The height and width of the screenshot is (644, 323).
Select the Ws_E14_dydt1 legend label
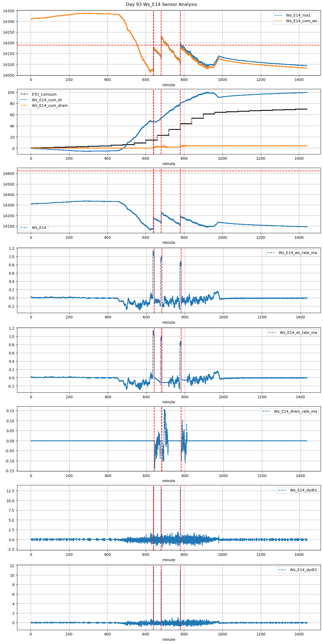pyautogui.click(x=304, y=490)
